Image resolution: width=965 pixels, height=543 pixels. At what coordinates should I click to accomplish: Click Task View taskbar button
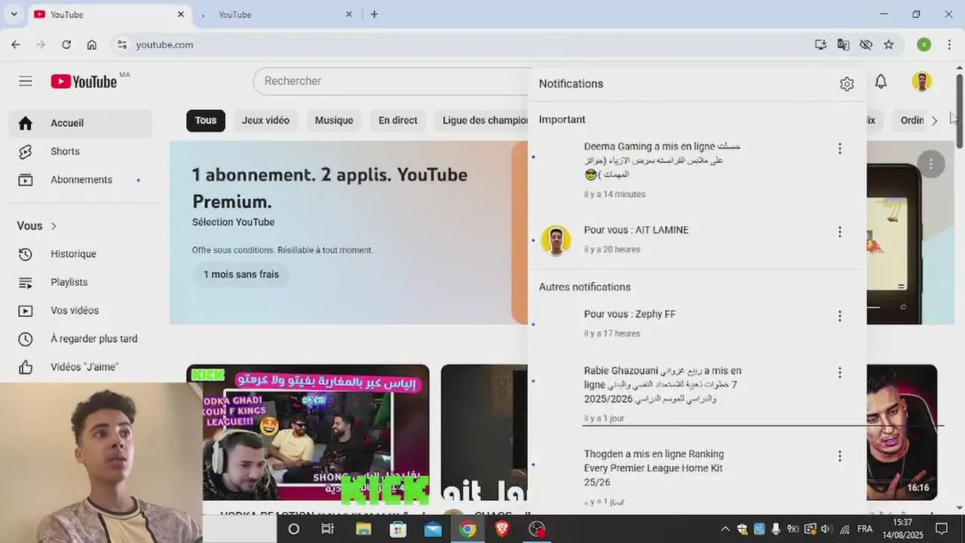tap(328, 529)
